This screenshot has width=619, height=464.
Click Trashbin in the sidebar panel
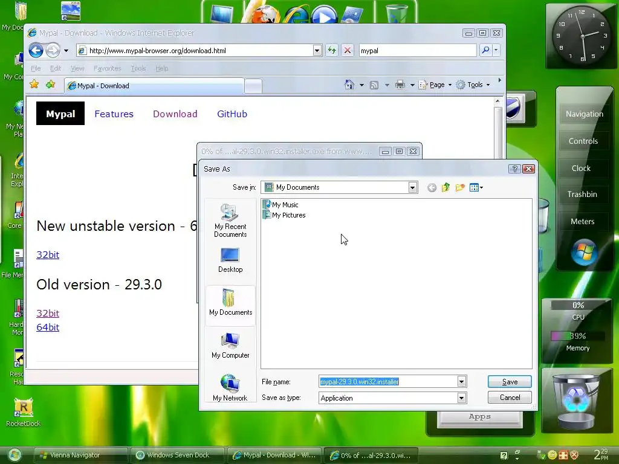coord(582,194)
